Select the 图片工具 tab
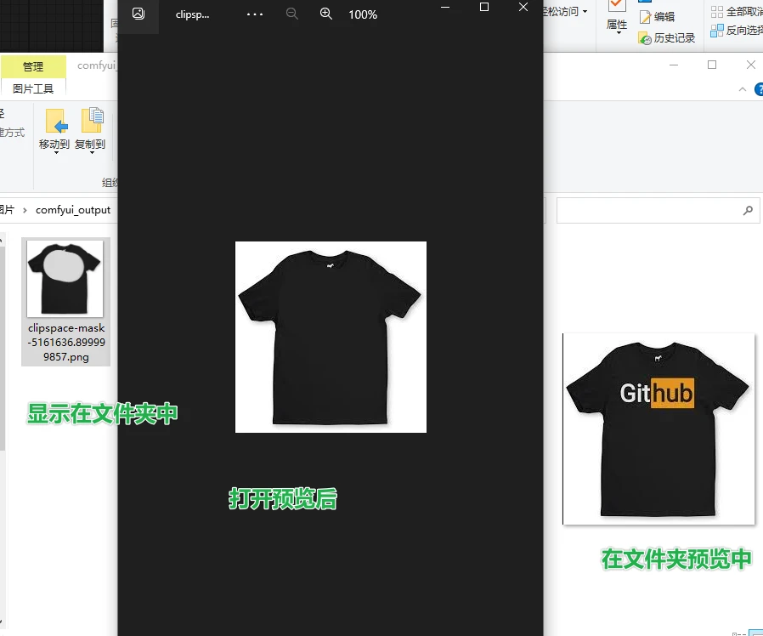 [33, 88]
